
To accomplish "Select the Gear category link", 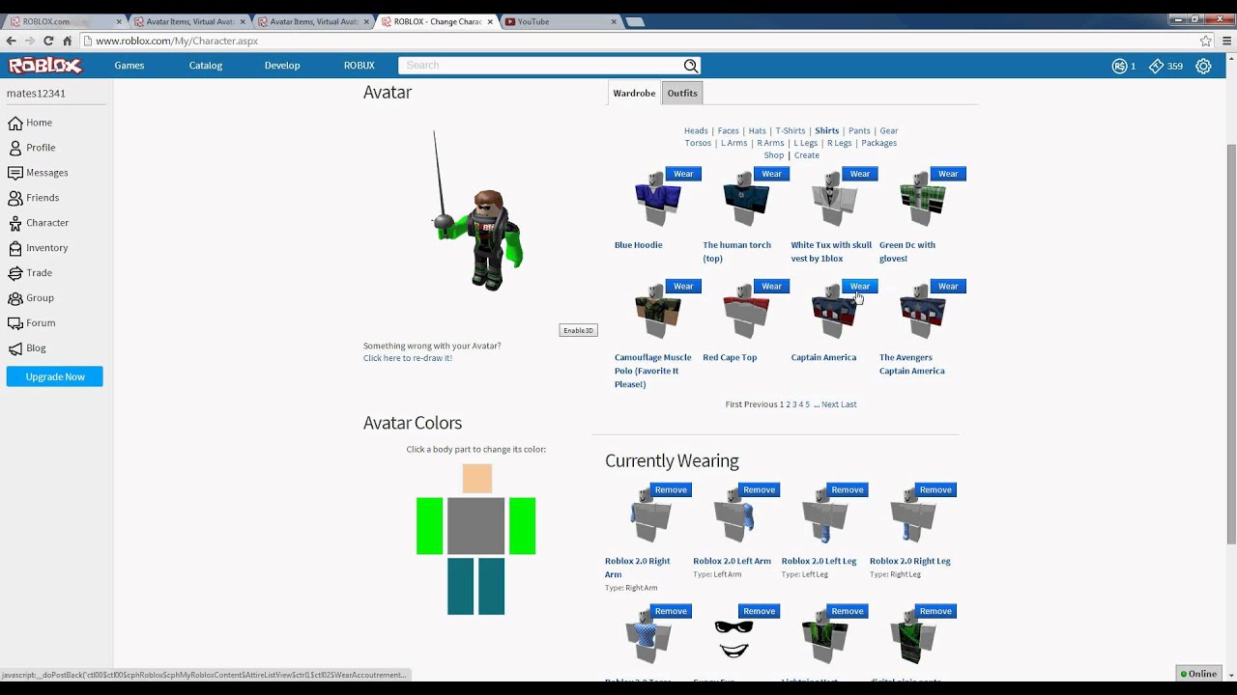I will point(889,130).
